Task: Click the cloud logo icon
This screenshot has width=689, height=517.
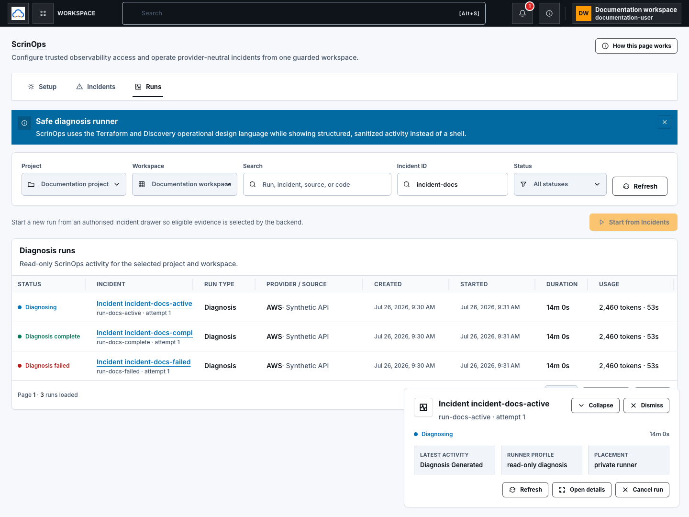Action: point(18,13)
